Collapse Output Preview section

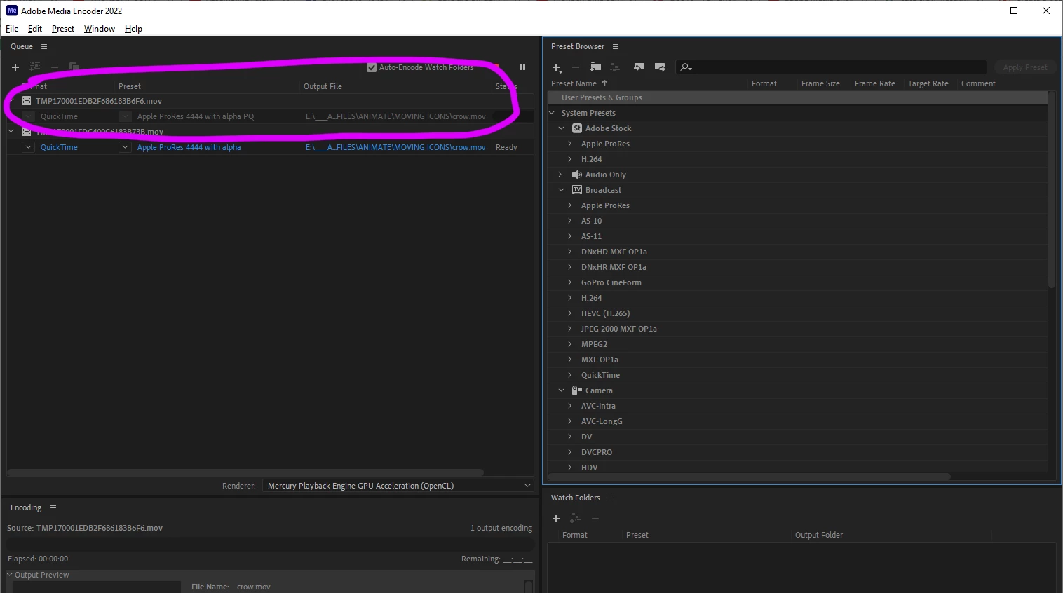(10, 575)
